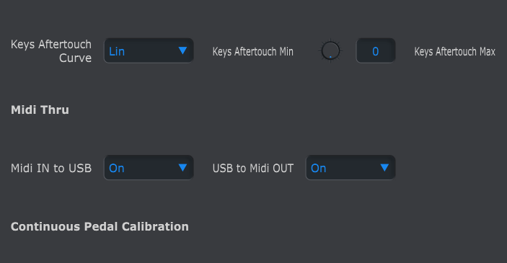The image size is (507, 263).
Task: Open the Keys Aftertouch Curve dropdown
Action: coord(149,50)
